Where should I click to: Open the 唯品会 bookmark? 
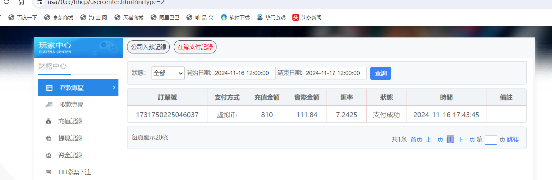click(x=200, y=17)
